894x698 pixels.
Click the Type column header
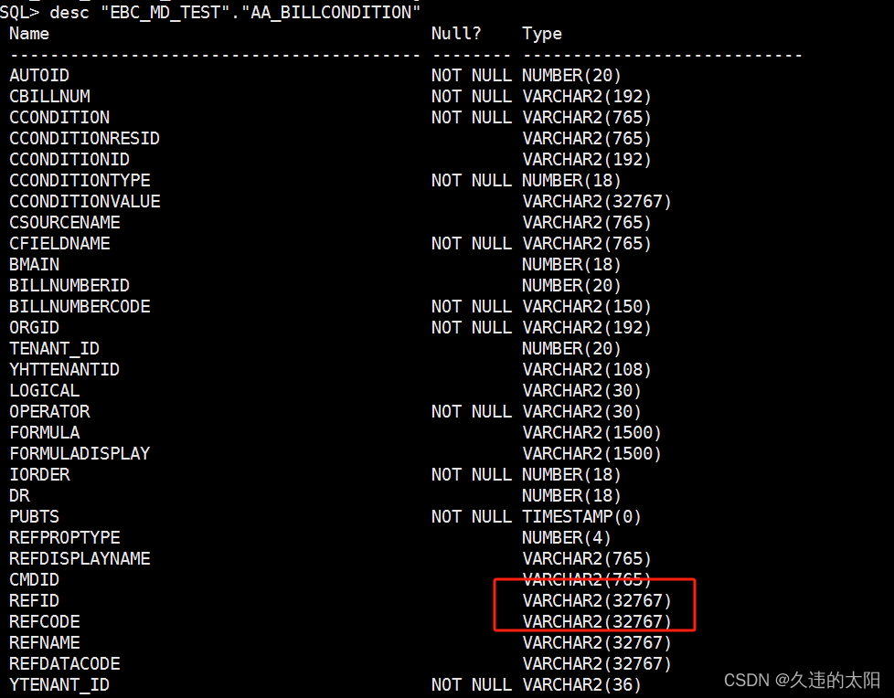point(541,33)
